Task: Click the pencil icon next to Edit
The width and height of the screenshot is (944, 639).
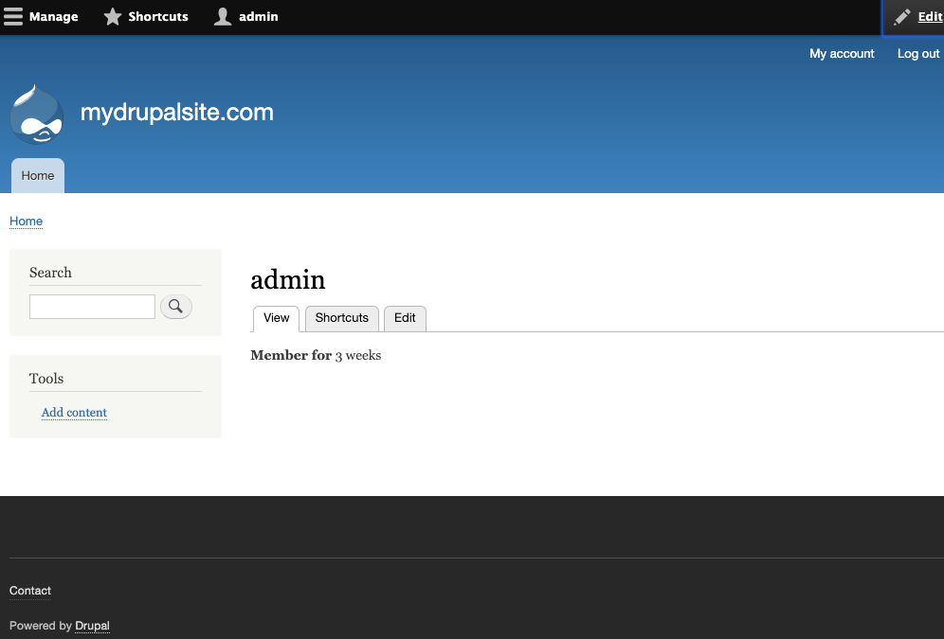Action: click(x=901, y=16)
